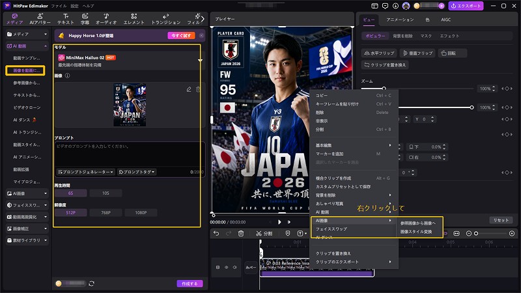Undo the last timeline action
Image resolution: width=521 pixels, height=293 pixels.
[216, 234]
